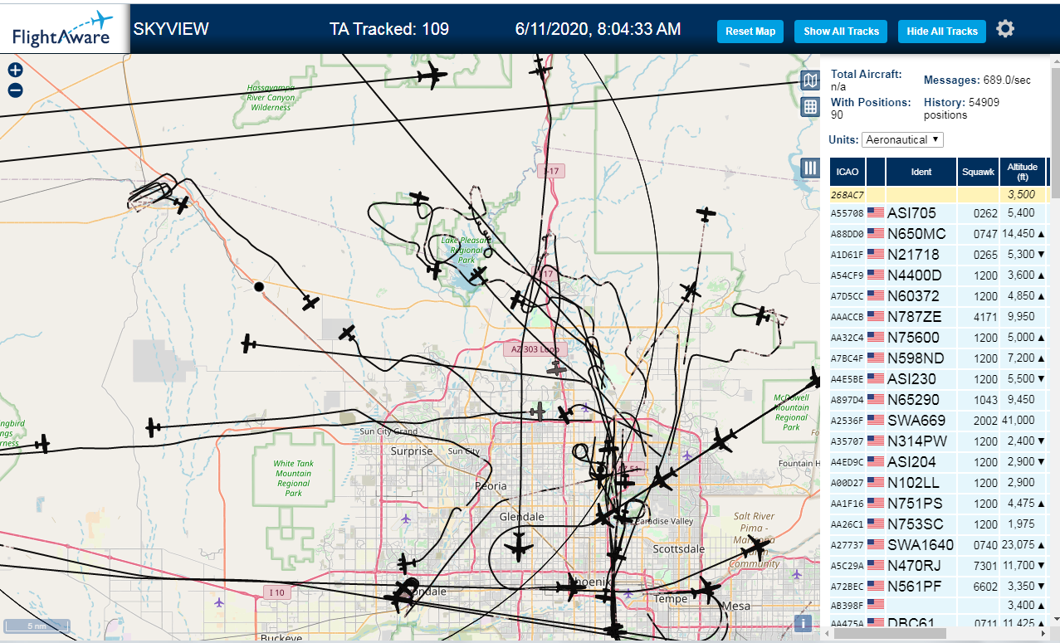Select aircraft N598ND in list

(940, 358)
